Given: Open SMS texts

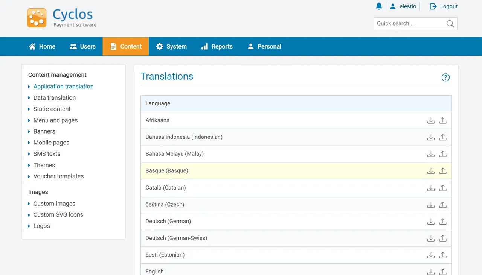Looking at the screenshot, I should 47,154.
